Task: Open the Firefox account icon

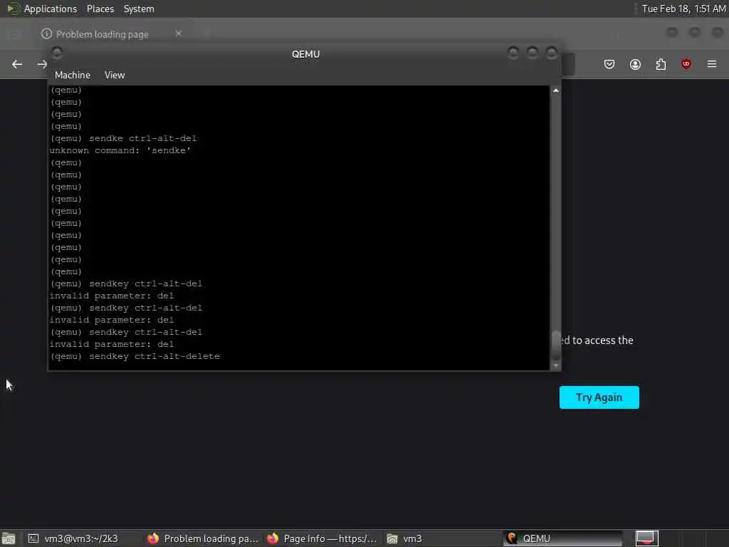Action: [x=635, y=64]
